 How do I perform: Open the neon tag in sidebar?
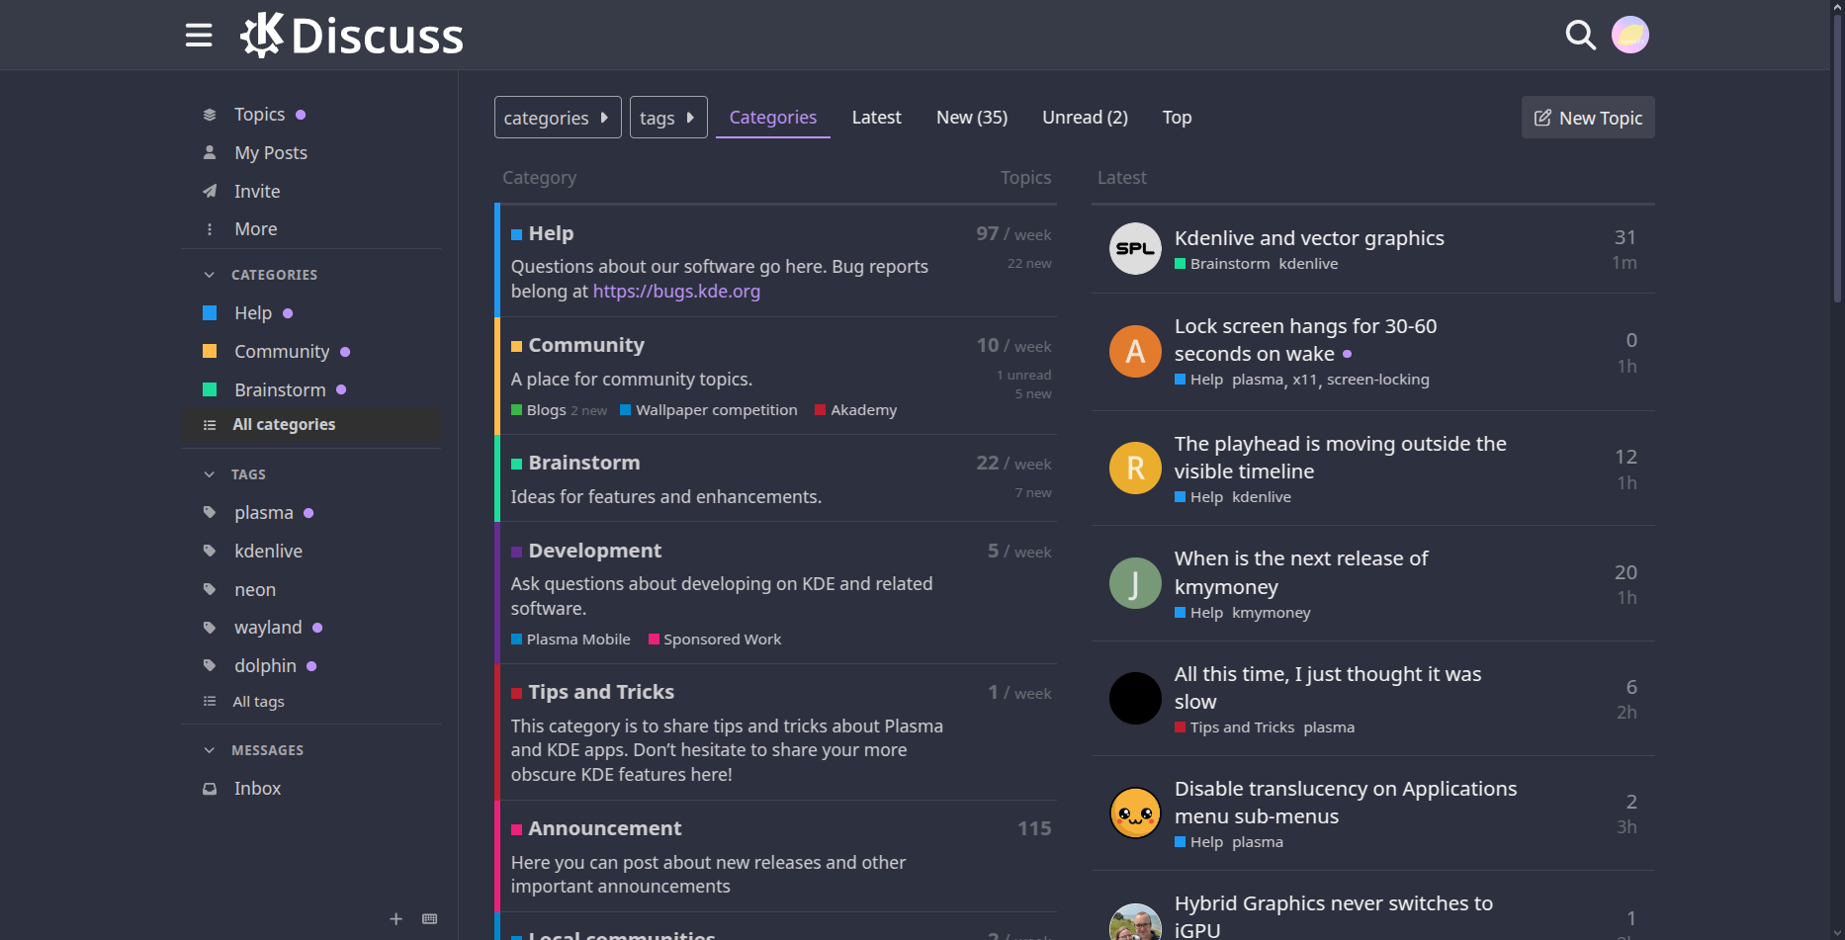pos(255,590)
